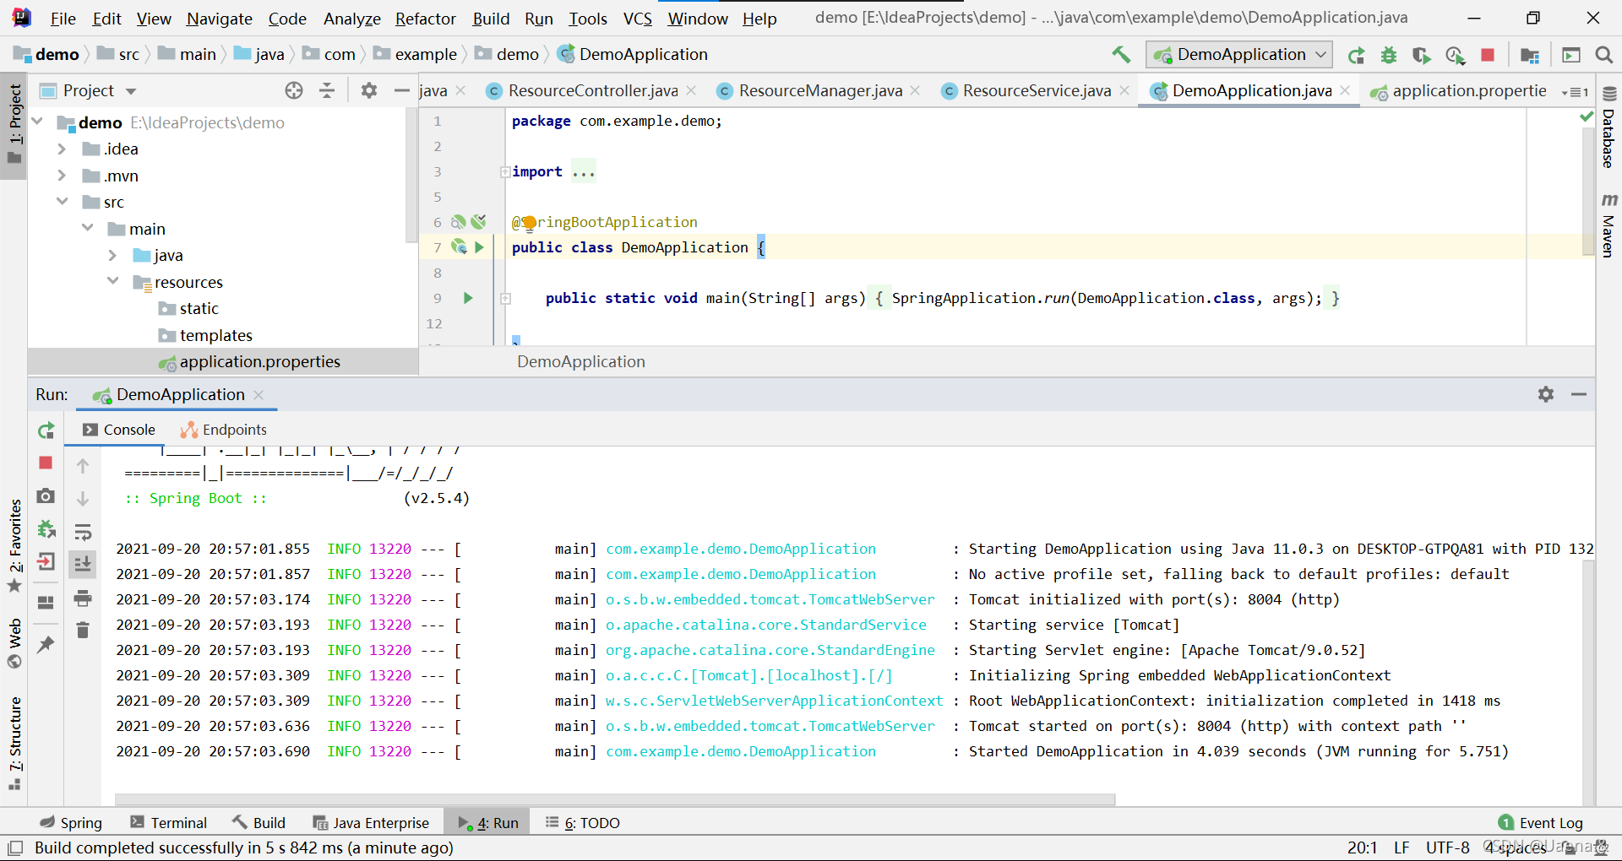
Task: Collapse the main folder
Action: pyautogui.click(x=88, y=229)
